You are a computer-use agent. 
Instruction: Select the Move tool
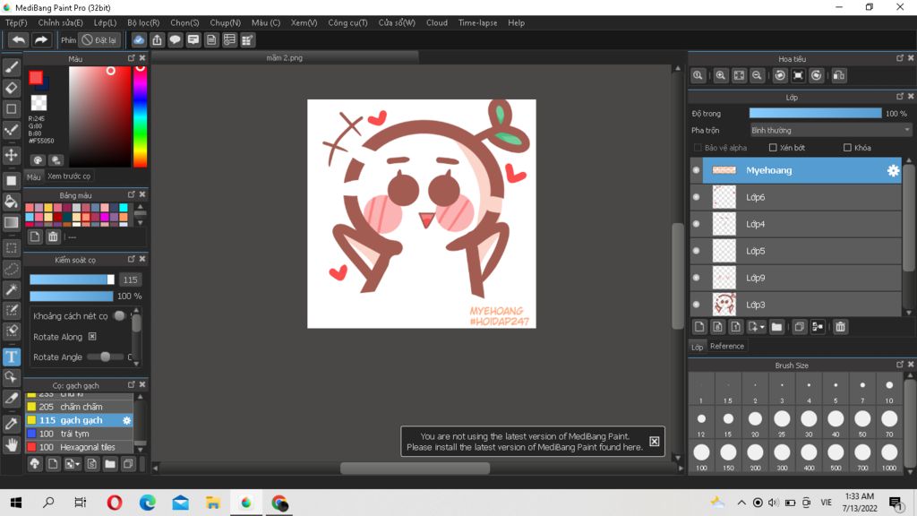[11, 155]
